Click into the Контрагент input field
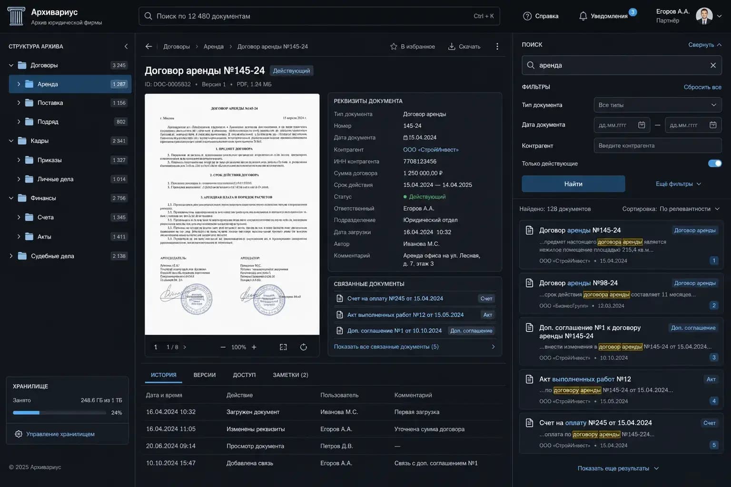731x487 pixels. pos(658,146)
